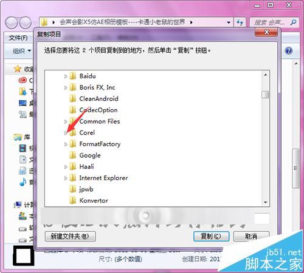Select the CleanAndroid folder icon
The image size is (304, 273).
point(73,99)
